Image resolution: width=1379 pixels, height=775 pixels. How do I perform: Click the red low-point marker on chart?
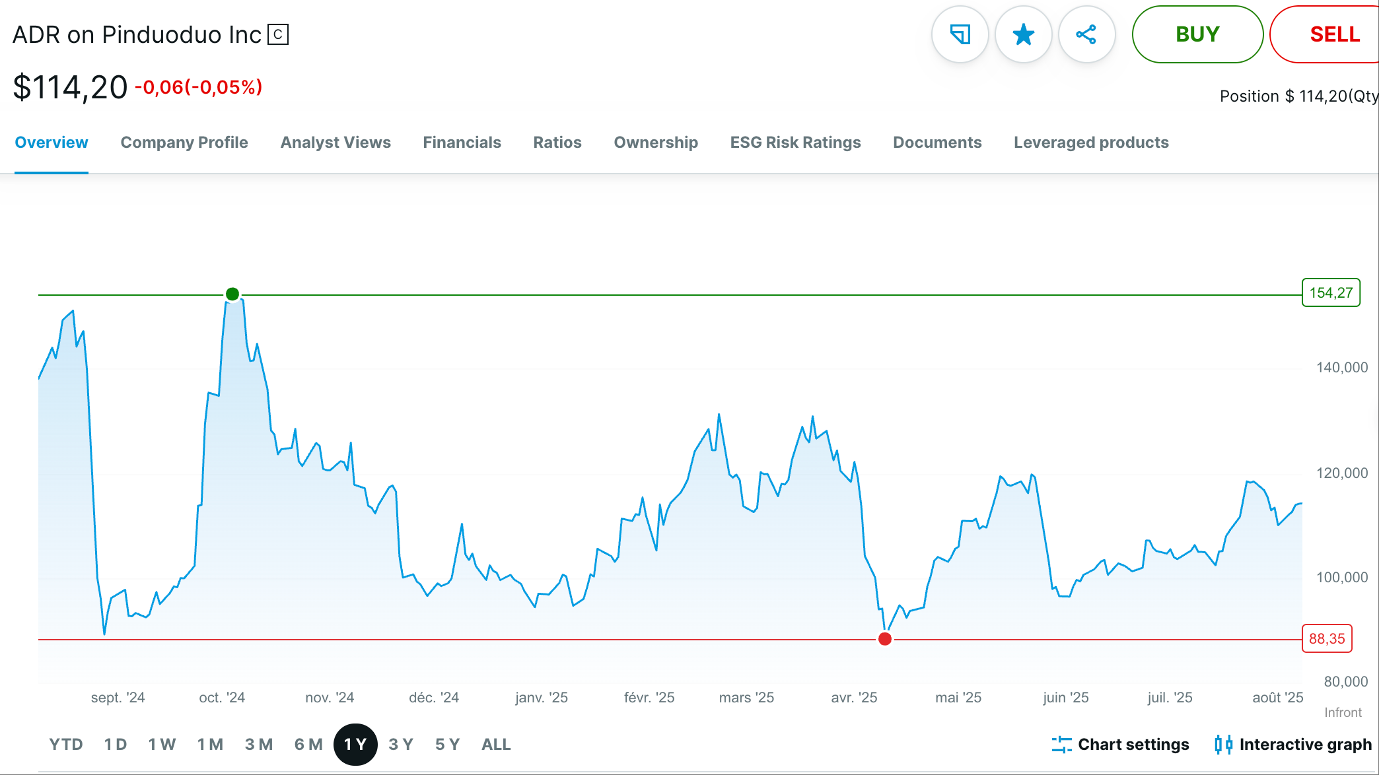tap(885, 639)
